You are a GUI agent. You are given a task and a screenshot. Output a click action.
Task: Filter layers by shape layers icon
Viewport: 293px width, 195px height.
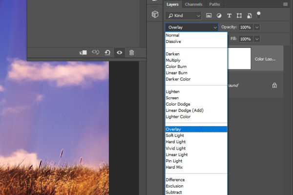click(x=239, y=16)
